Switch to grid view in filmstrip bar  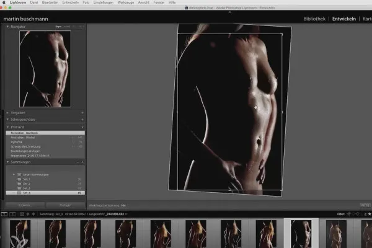point(22,214)
